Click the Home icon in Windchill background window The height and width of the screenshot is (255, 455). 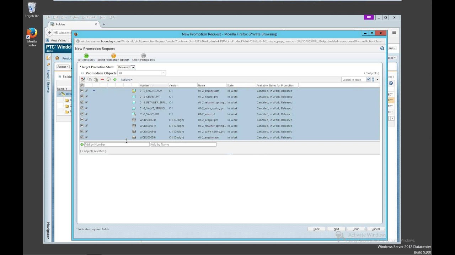(57, 58)
